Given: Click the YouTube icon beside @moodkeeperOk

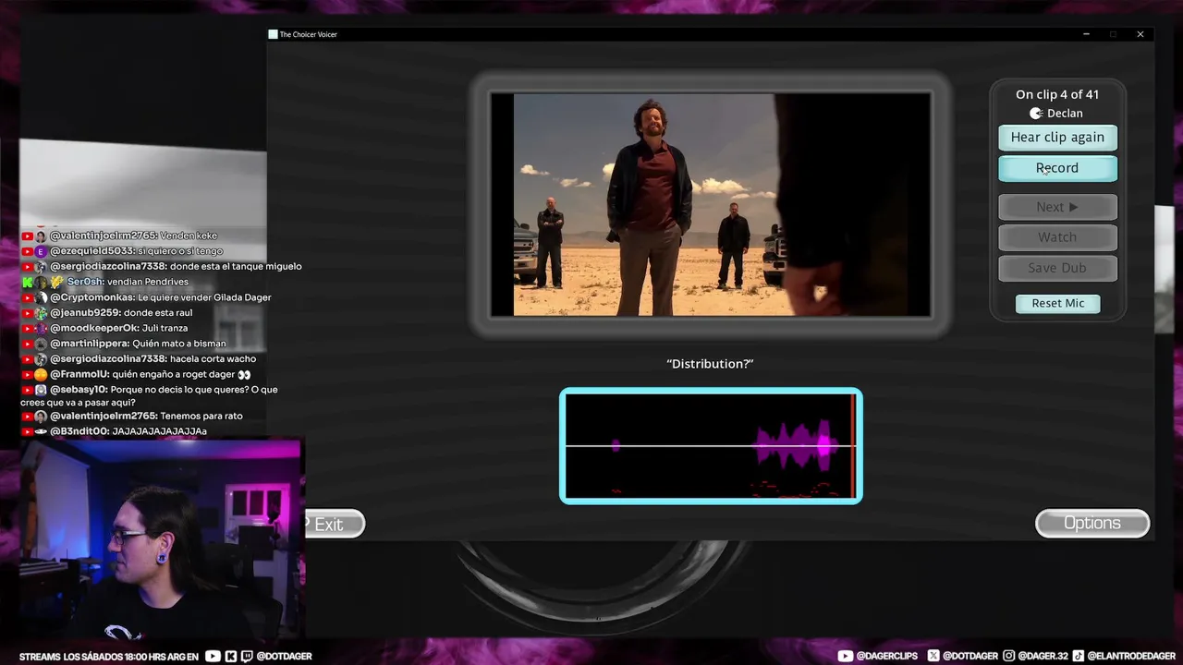Looking at the screenshot, I should 28,328.
